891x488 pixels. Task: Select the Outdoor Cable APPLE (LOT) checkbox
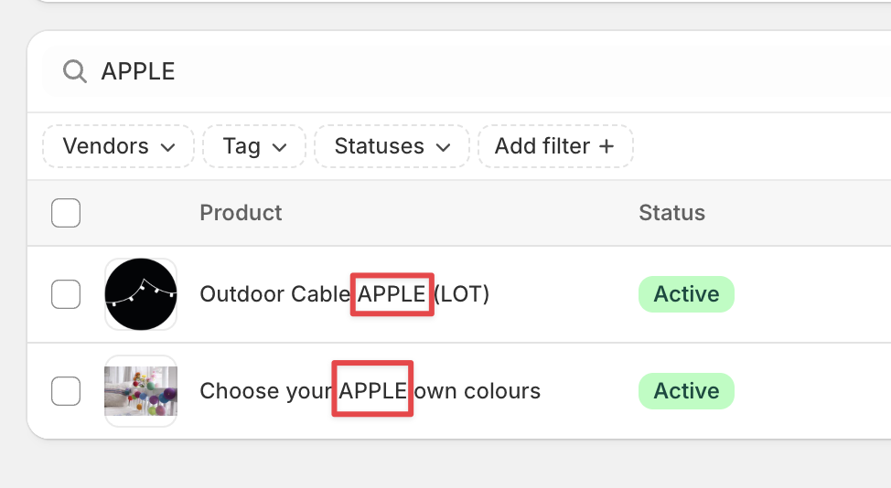point(66,294)
